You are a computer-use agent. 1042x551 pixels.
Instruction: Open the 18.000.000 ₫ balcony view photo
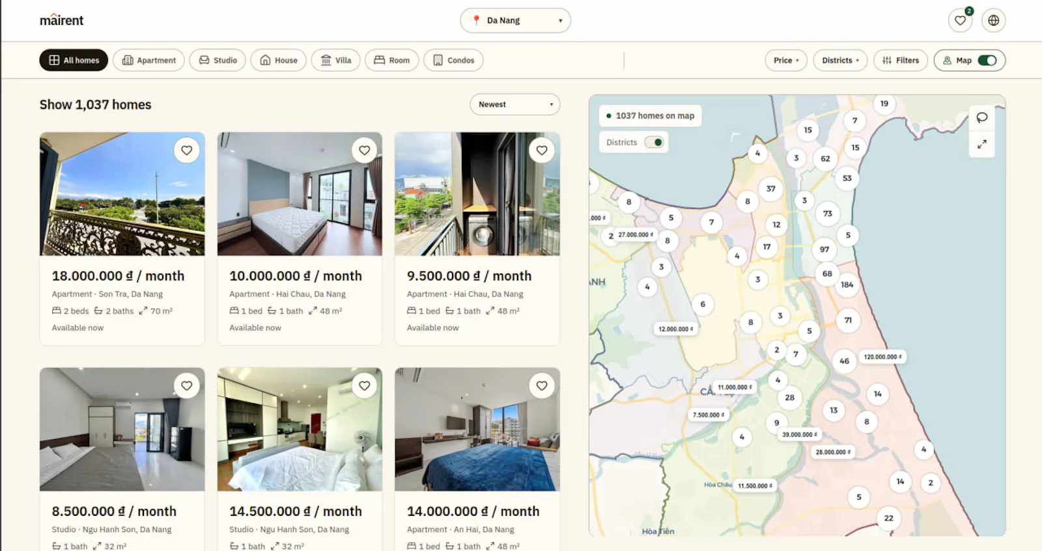pos(122,194)
